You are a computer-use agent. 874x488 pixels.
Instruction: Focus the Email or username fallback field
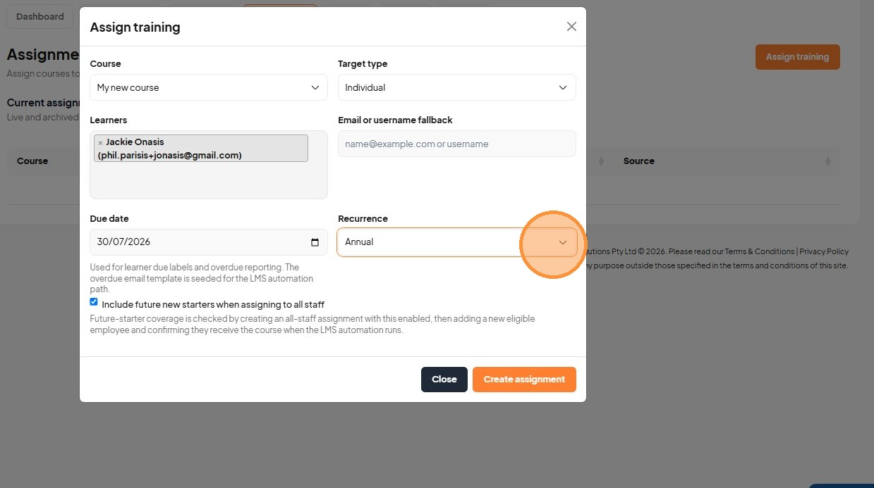pos(457,144)
